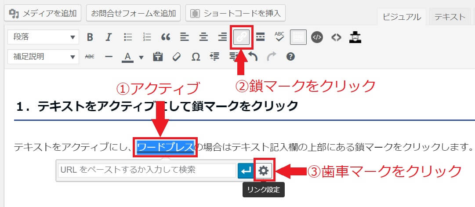Click the お問合せフォームを追加 button
The image size is (475, 207).
coord(133,13)
